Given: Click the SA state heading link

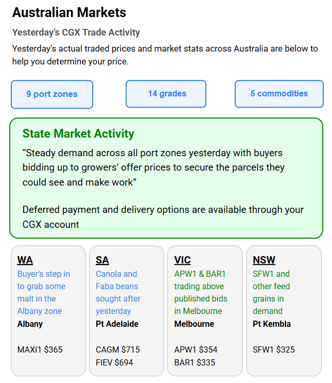Looking at the screenshot, I should tap(102, 260).
